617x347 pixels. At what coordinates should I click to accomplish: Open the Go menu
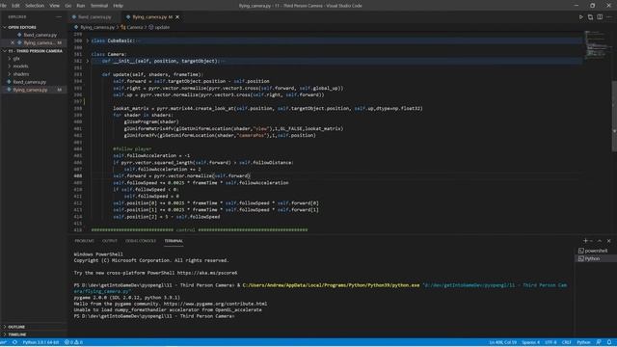click(68, 6)
